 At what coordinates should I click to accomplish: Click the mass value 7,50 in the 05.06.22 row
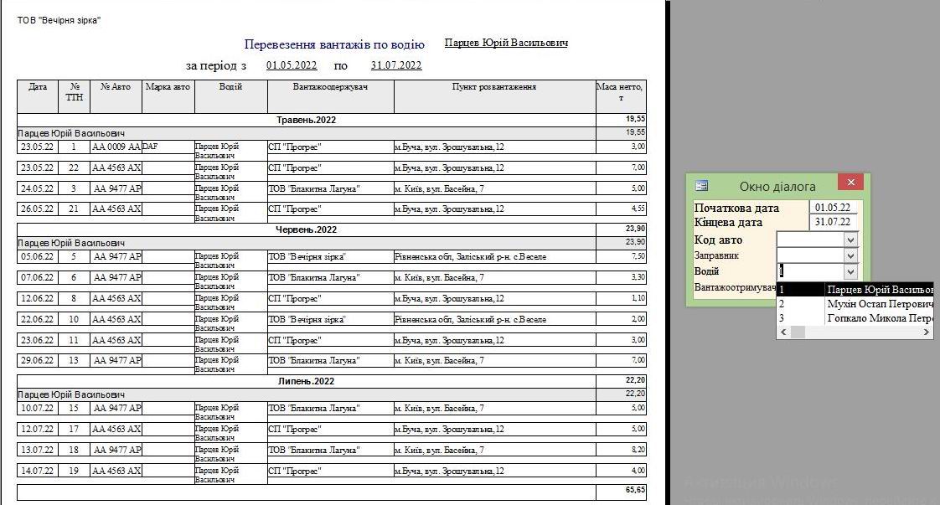[x=638, y=255]
